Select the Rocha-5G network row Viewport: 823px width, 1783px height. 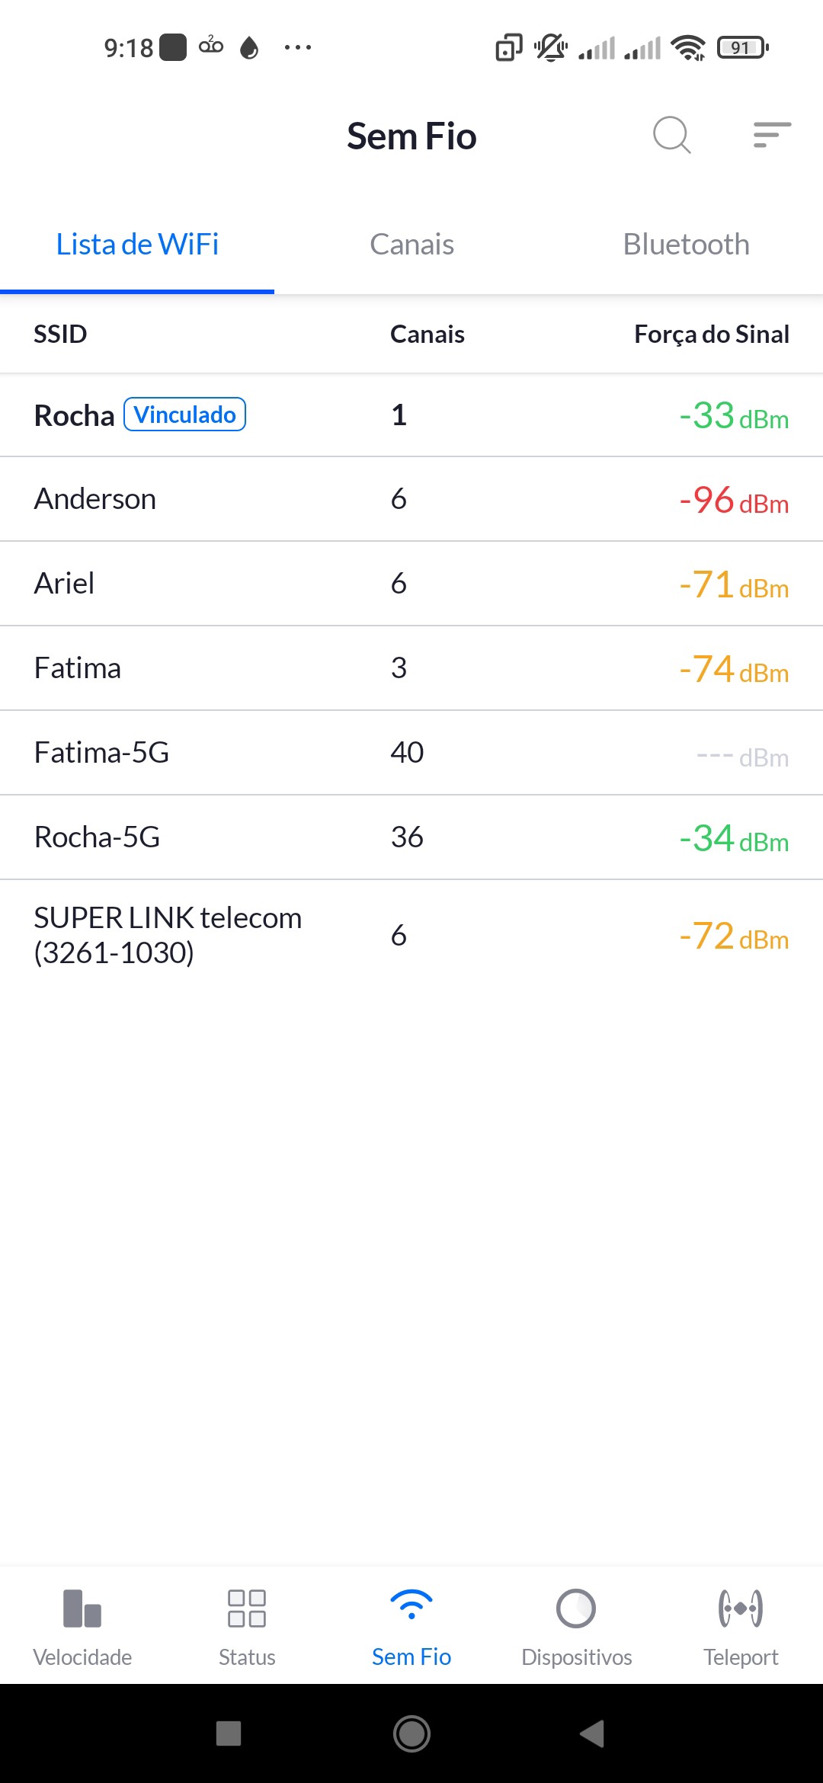coord(98,837)
